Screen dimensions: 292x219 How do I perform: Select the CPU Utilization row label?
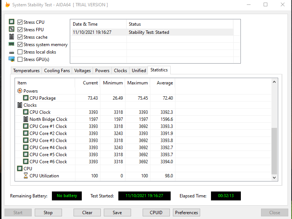pyautogui.click(x=44, y=175)
